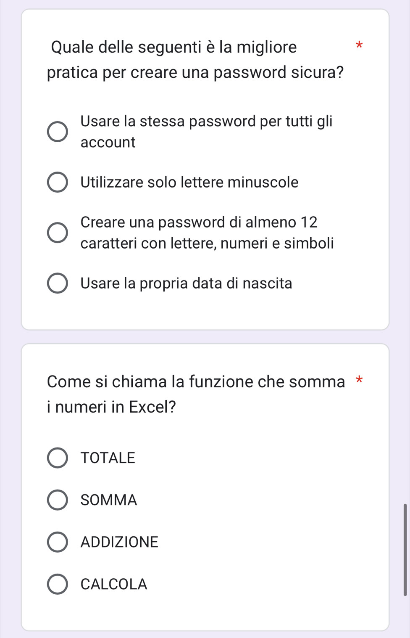This screenshot has height=638, width=410.
Task: Click the 'CALCOLA' answer label text
Action: pyautogui.click(x=114, y=584)
